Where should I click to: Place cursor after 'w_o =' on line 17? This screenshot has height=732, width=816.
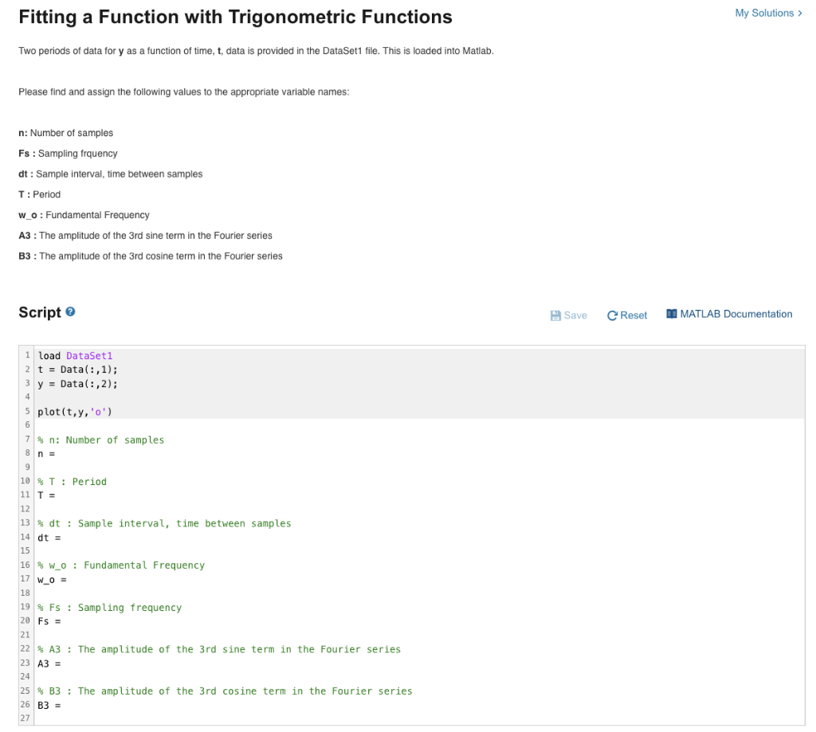(x=70, y=579)
